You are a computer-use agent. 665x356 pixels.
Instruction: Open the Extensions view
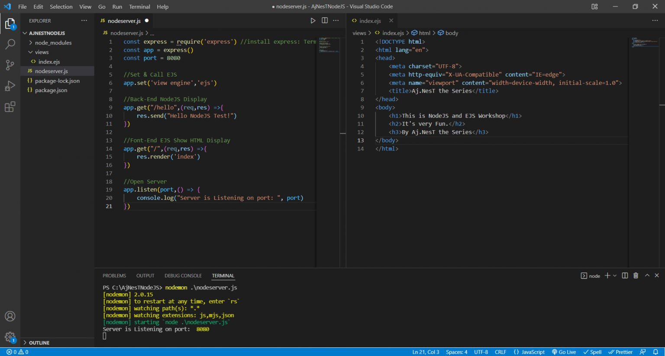(x=10, y=107)
